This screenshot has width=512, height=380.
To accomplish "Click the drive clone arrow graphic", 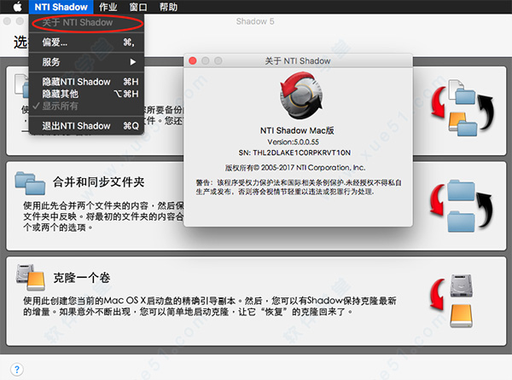I will (x=452, y=301).
